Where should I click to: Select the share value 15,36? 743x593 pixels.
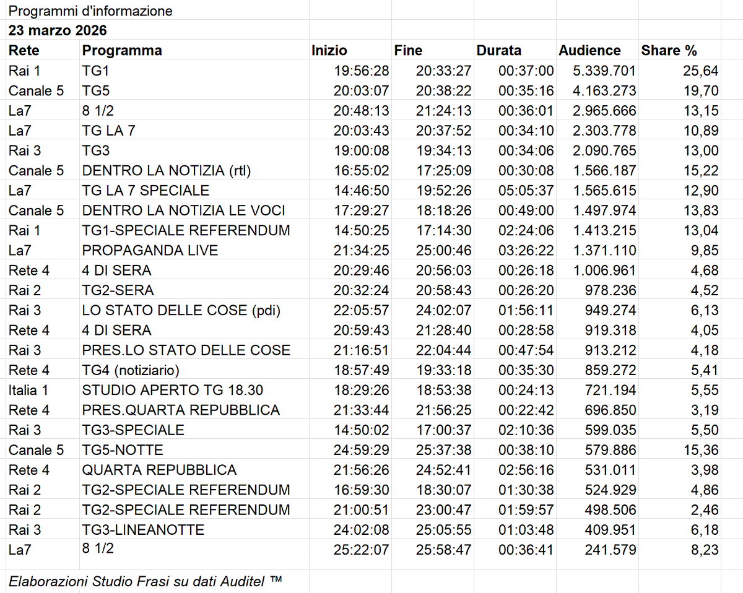(701, 449)
